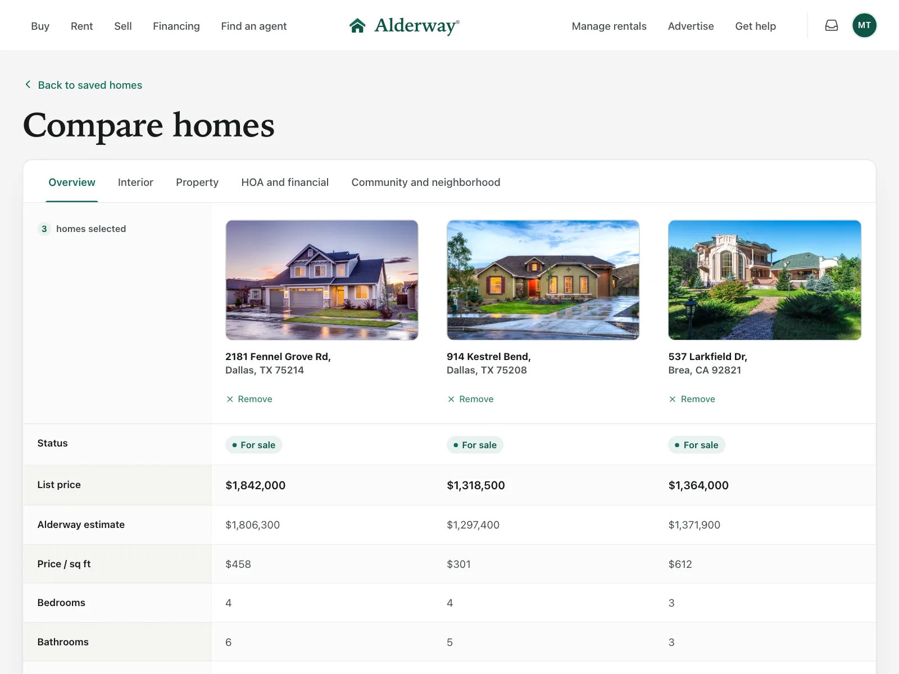
Task: Switch to the Property tab
Action: [x=197, y=182]
